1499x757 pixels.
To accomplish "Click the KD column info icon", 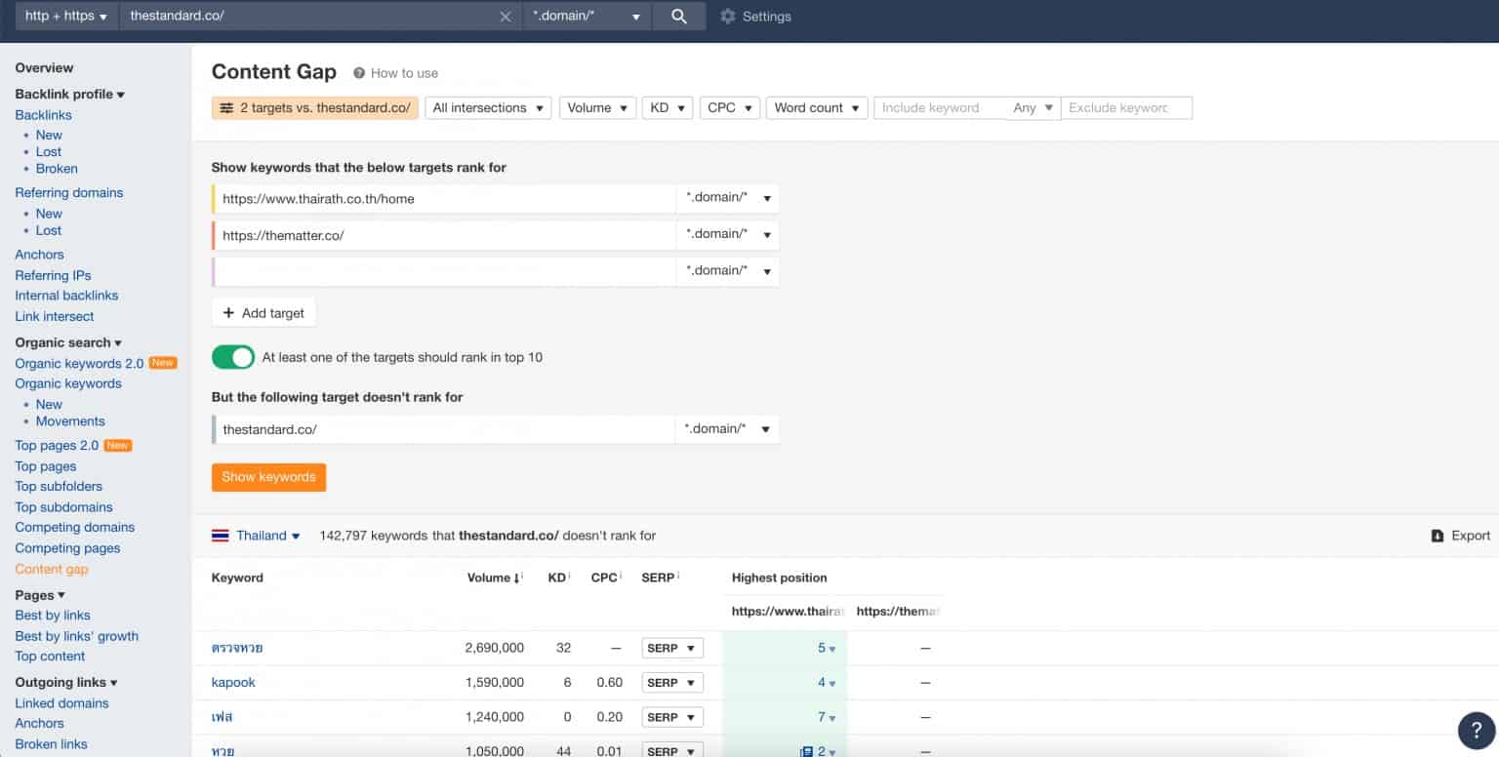I will point(569,577).
